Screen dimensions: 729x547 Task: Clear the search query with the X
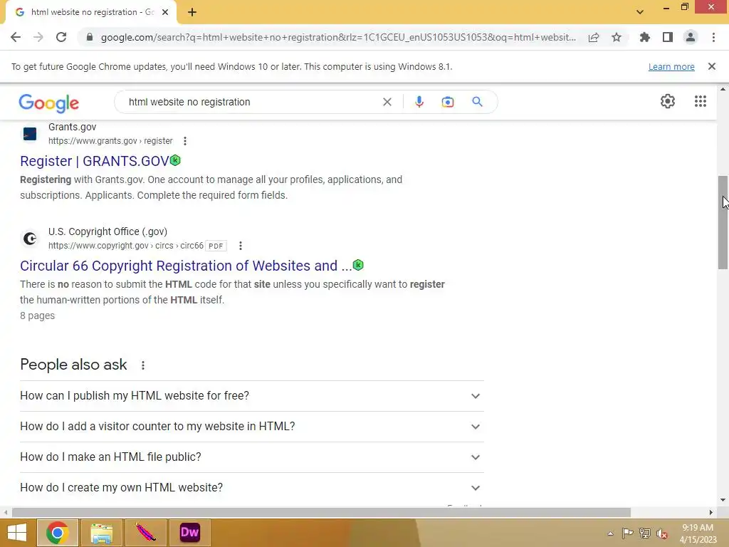(387, 102)
